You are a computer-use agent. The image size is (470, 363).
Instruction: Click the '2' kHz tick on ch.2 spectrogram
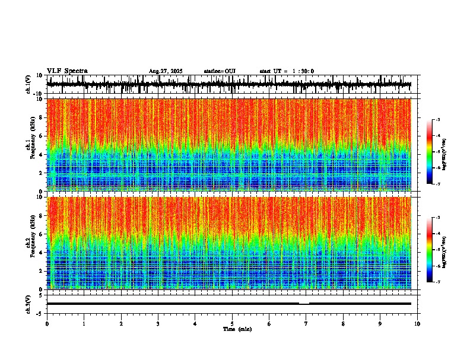tap(42, 271)
